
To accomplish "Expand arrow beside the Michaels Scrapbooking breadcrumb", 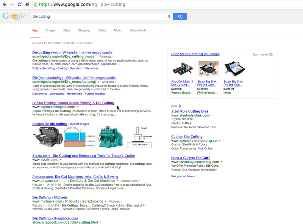I will [x=106, y=201].
